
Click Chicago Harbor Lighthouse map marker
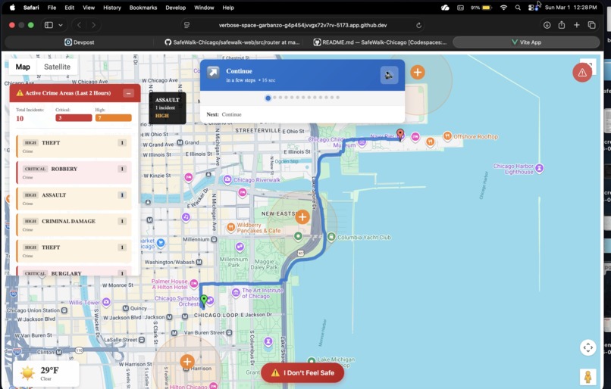coord(540,168)
